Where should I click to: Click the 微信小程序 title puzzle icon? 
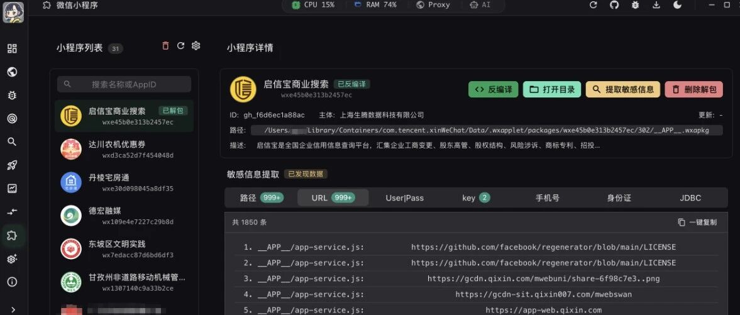coord(47,5)
